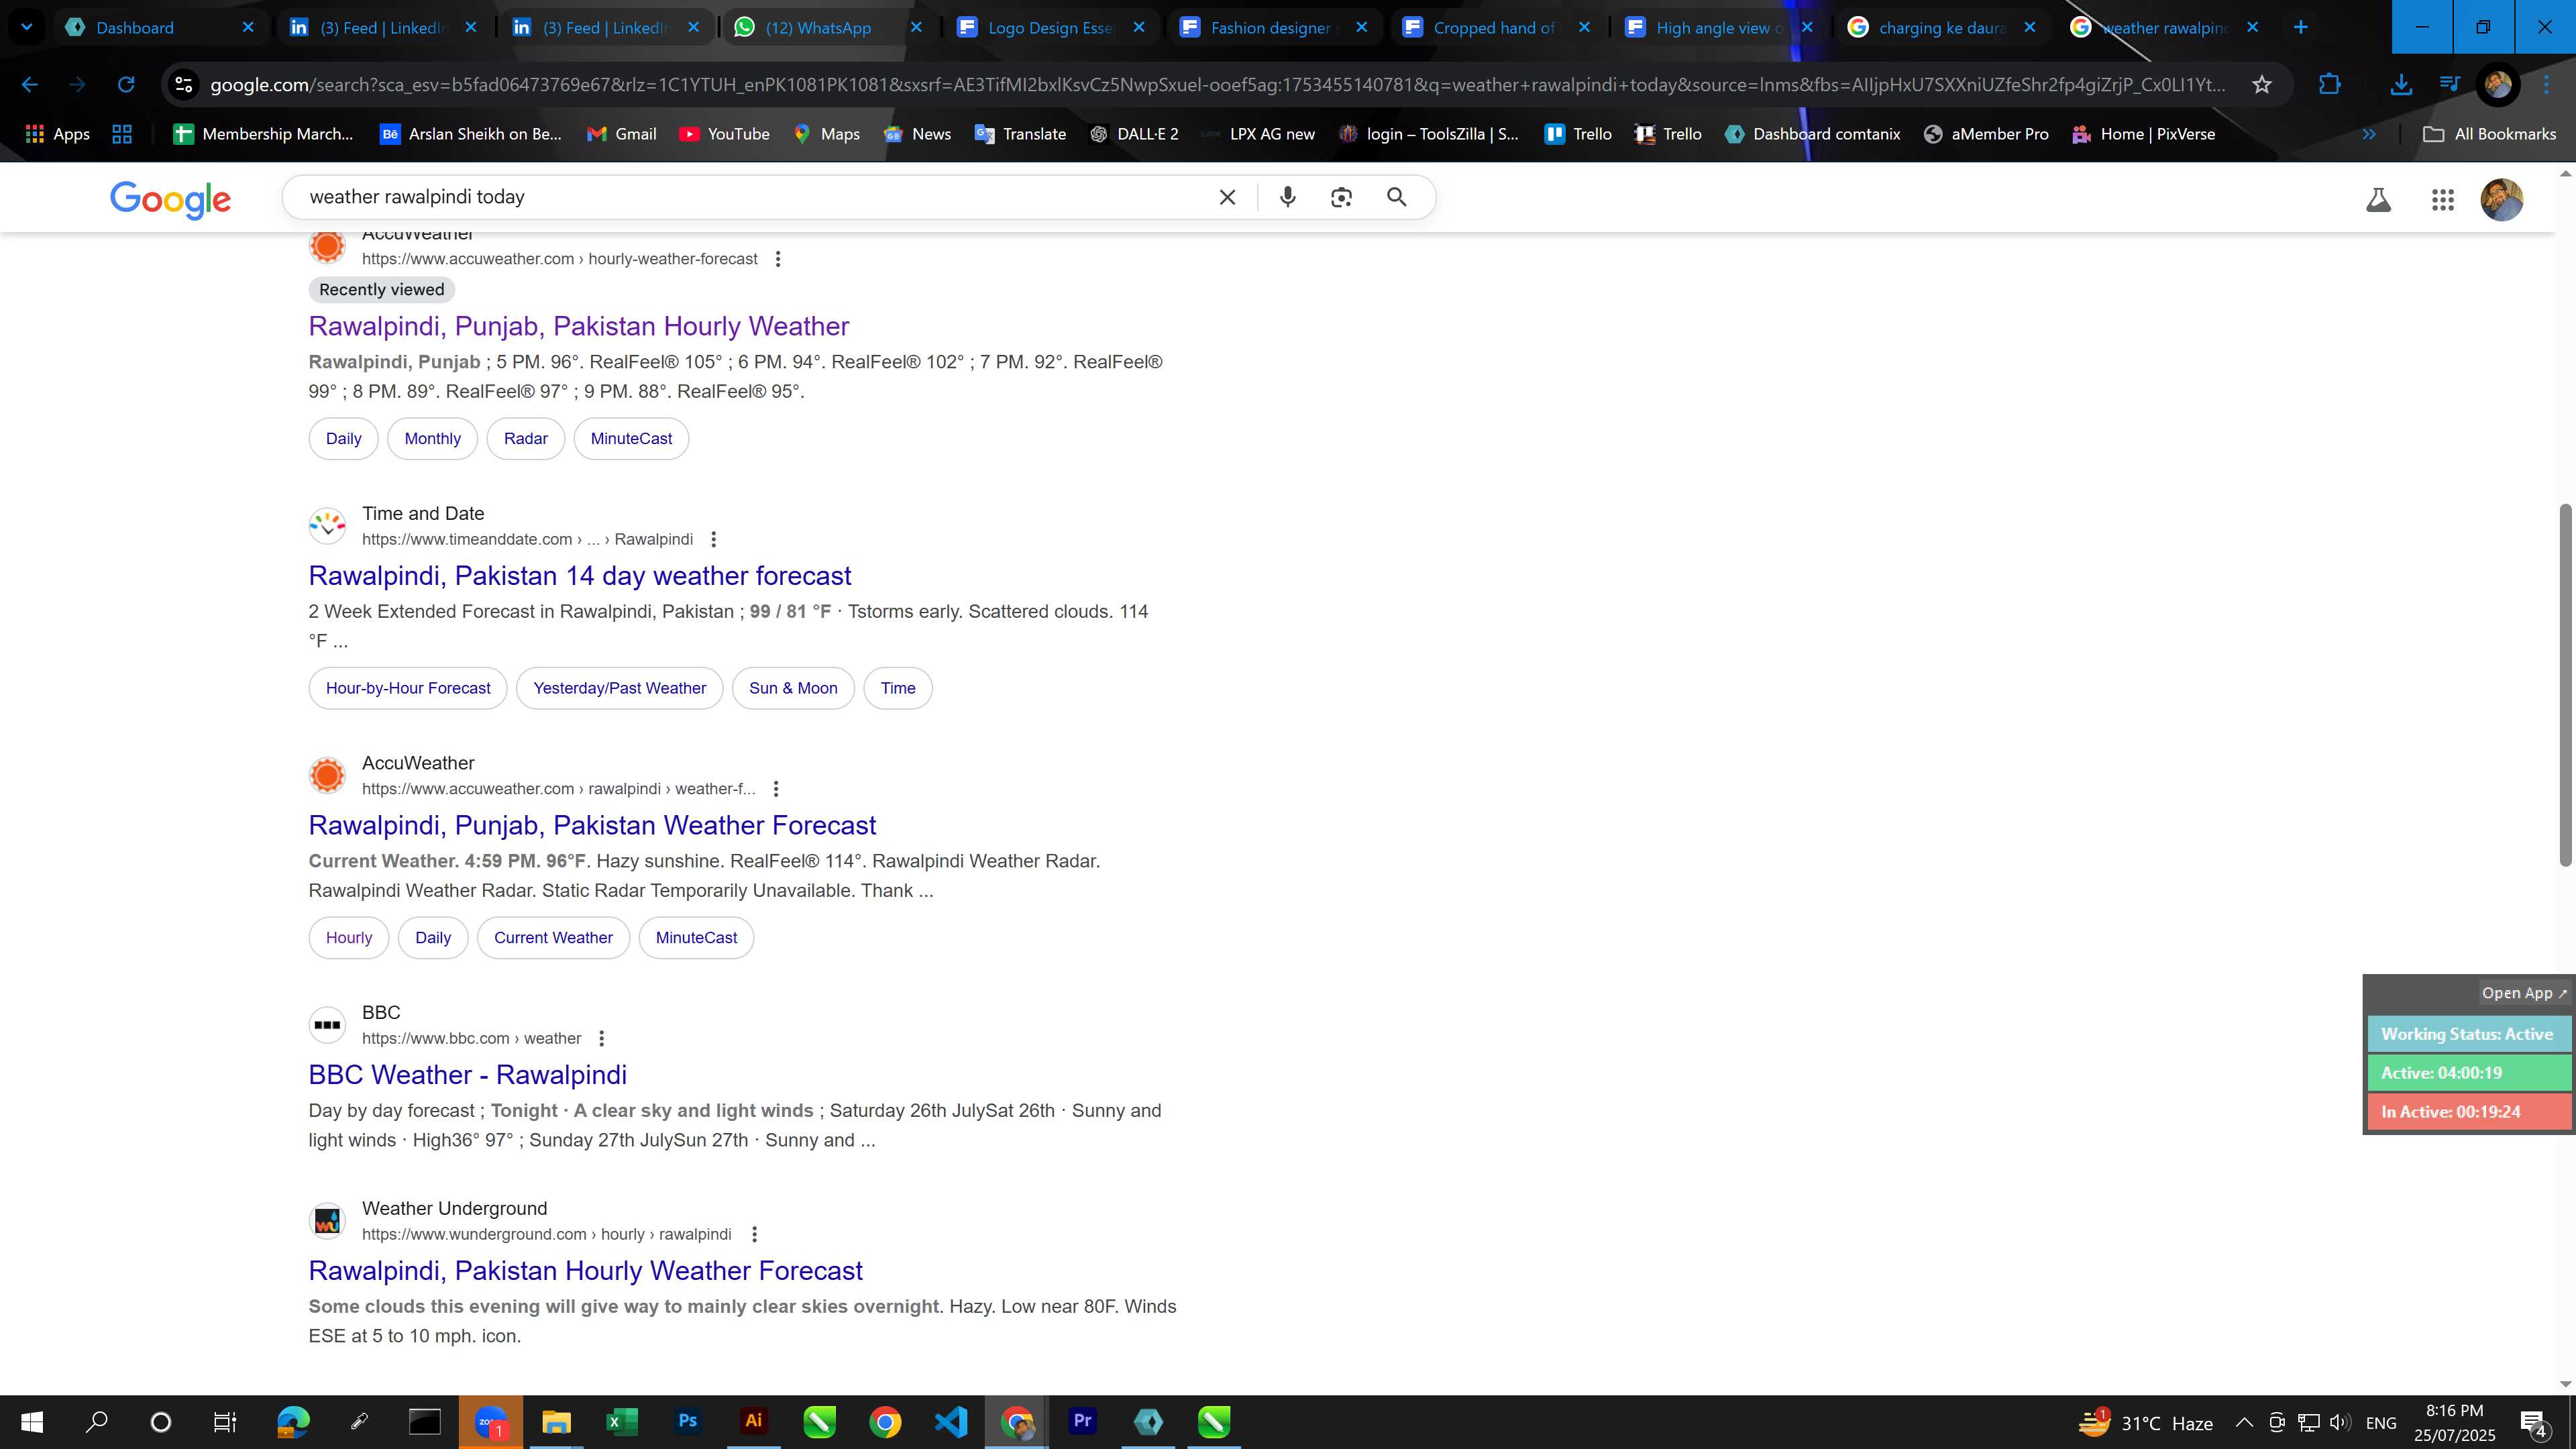
Task: Click the Radar chip under AccuWeather
Action: point(526,439)
